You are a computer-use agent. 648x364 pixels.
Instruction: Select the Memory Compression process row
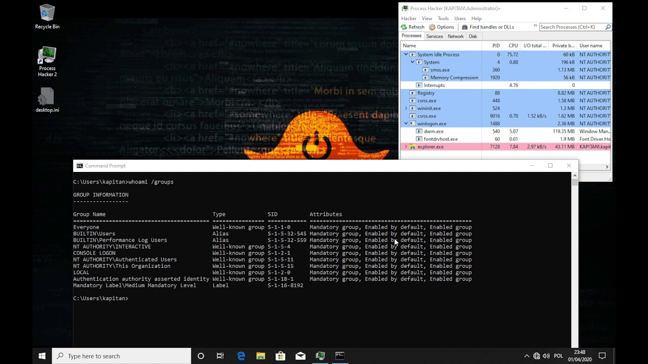pos(505,77)
